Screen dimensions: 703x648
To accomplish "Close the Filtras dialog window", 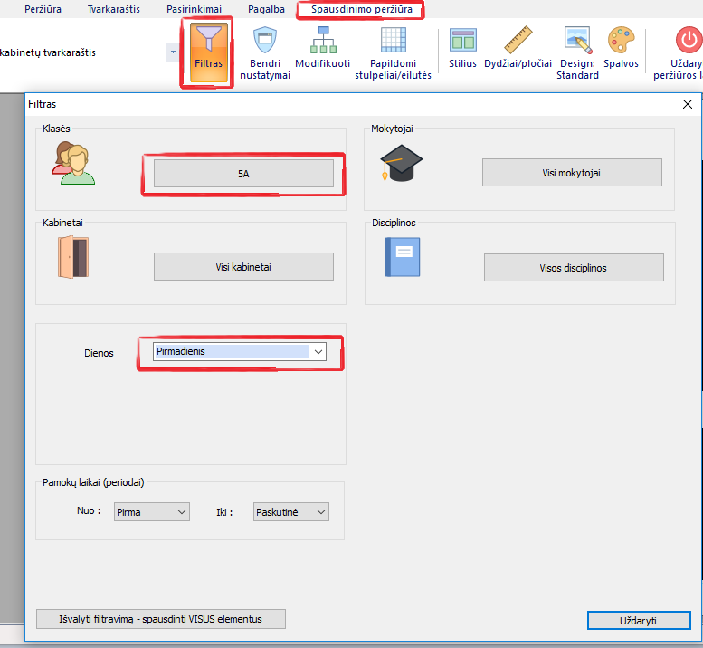I will (x=687, y=104).
